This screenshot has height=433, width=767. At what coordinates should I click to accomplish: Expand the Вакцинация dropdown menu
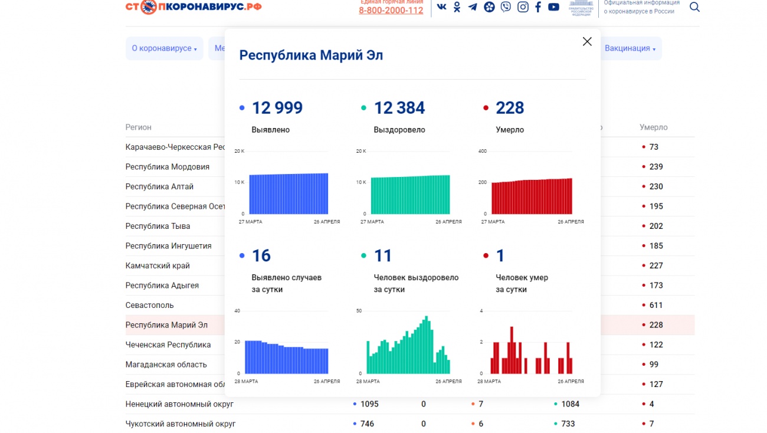(x=630, y=48)
